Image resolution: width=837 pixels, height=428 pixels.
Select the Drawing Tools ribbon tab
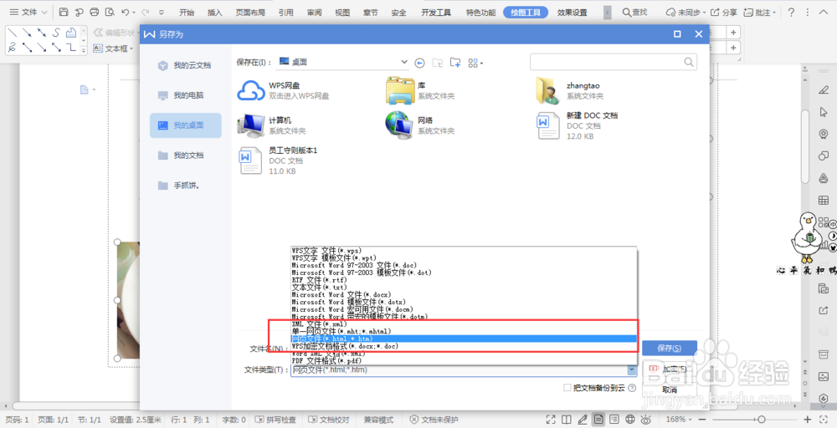click(526, 13)
